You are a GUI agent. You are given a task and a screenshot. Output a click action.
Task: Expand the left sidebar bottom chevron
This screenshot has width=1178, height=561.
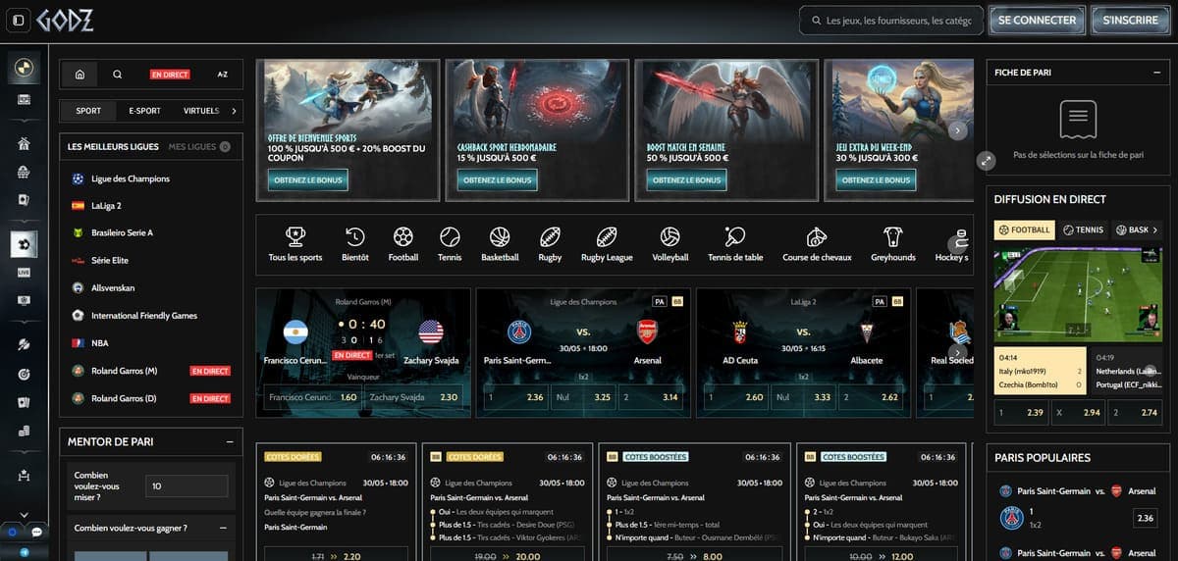click(24, 514)
